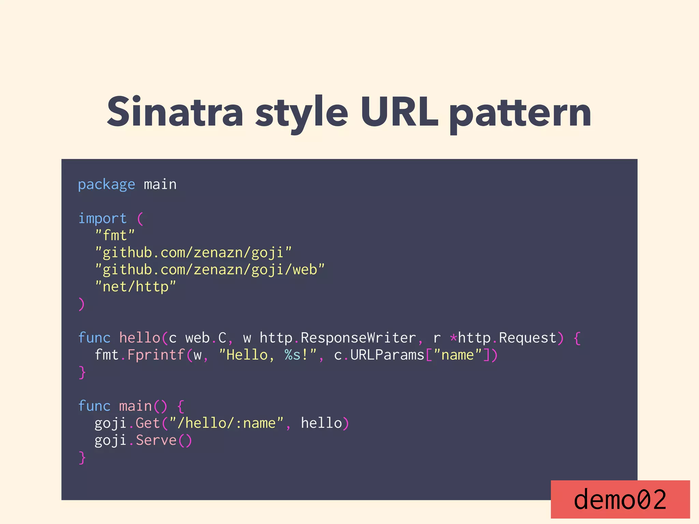Click the 'func hello(c web.C, ...' declaration line
Viewport: 699px width, 524px height.
coord(329,338)
